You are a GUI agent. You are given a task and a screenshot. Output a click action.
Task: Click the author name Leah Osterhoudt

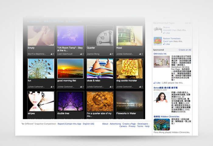click(65, 54)
